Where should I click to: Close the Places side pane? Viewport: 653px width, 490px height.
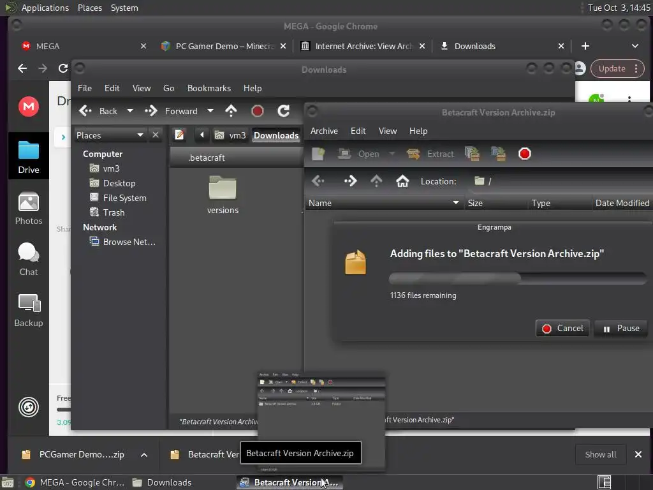click(x=156, y=135)
